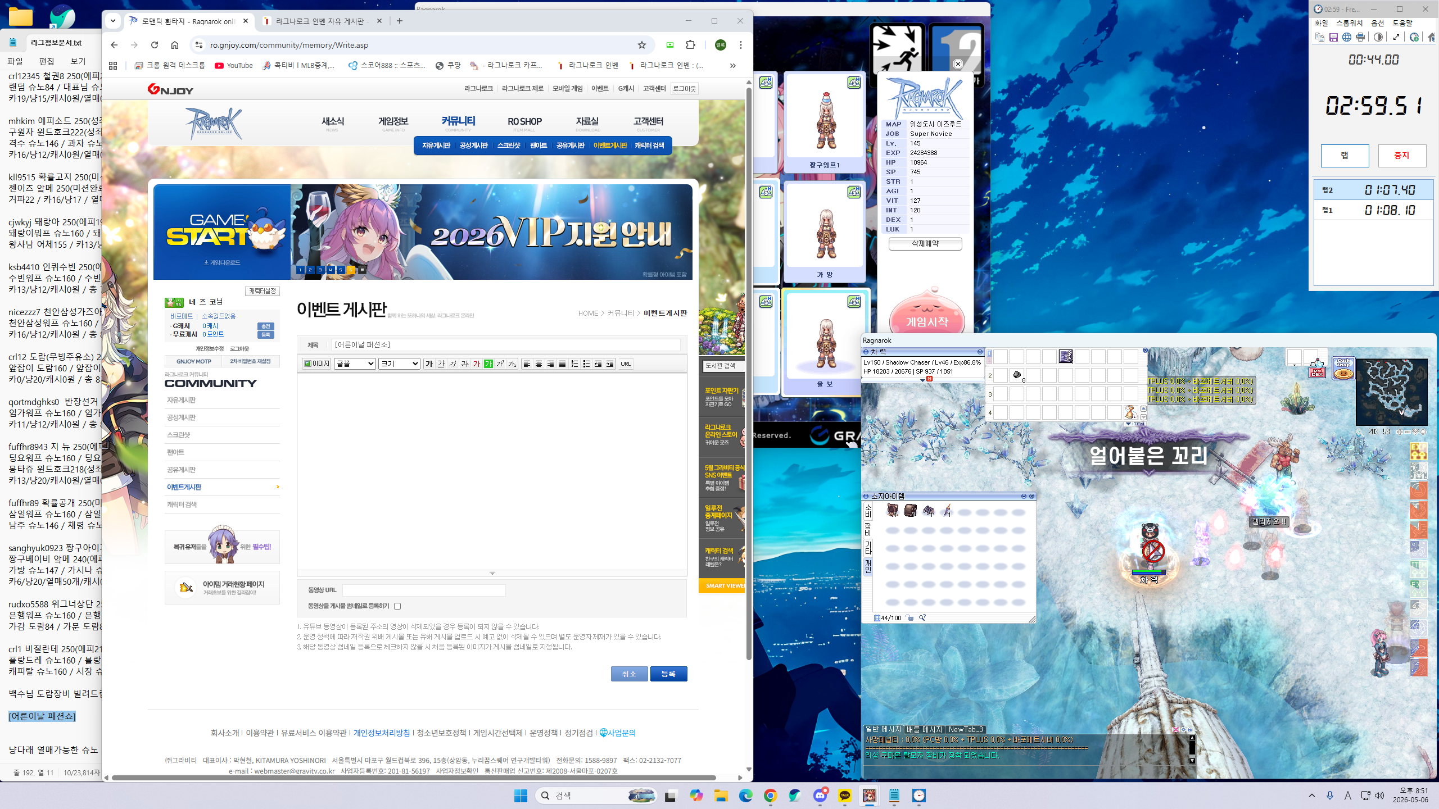Screen dimensions: 1439x809
Task: Click the 중지 stop button on stopwatch
Action: pos(1402,156)
